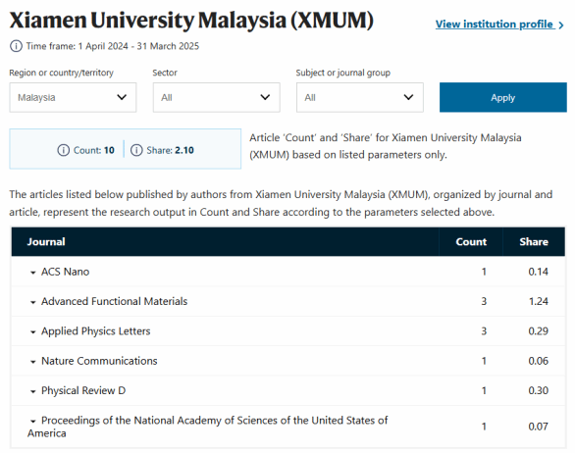
Task: Click the Physical Review D journal name
Action: pos(83,390)
